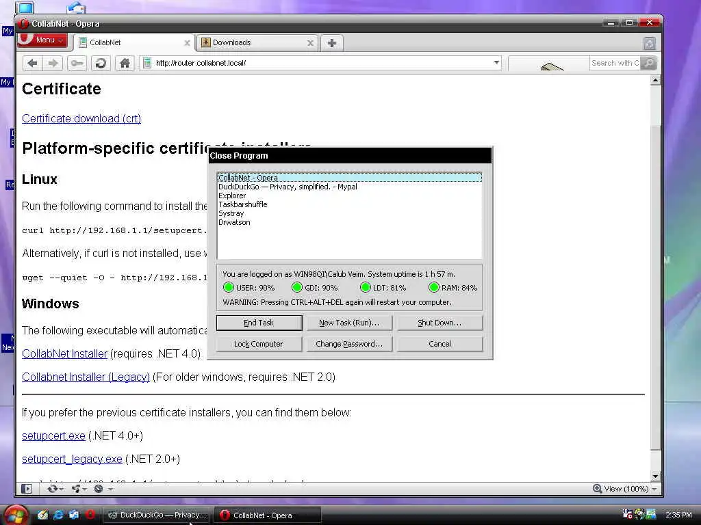Go back with the back arrow

[x=33, y=63]
